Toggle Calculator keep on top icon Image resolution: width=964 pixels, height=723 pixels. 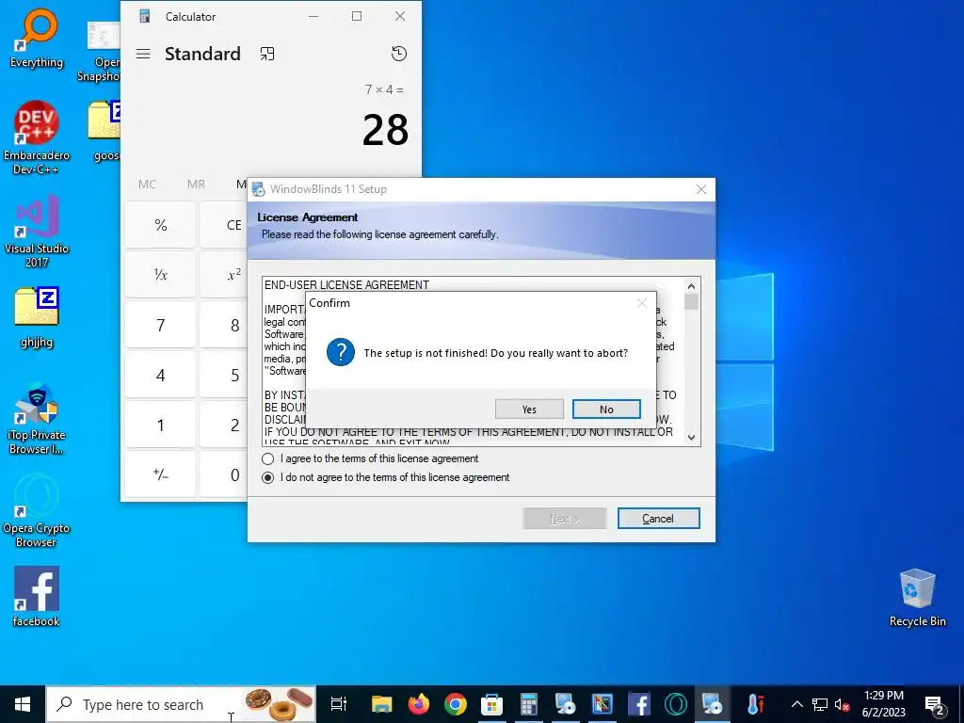(x=266, y=54)
